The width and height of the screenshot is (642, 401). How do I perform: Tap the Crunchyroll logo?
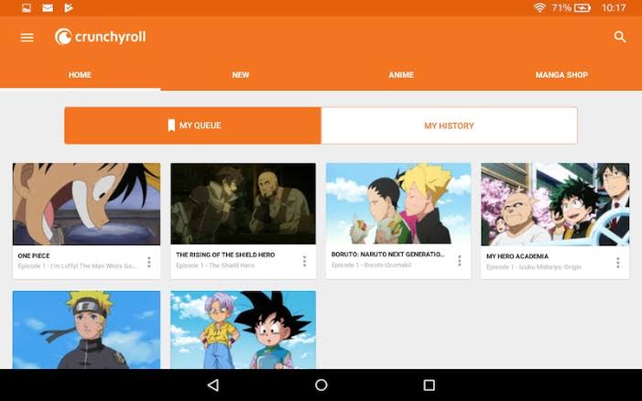pyautogui.click(x=101, y=37)
